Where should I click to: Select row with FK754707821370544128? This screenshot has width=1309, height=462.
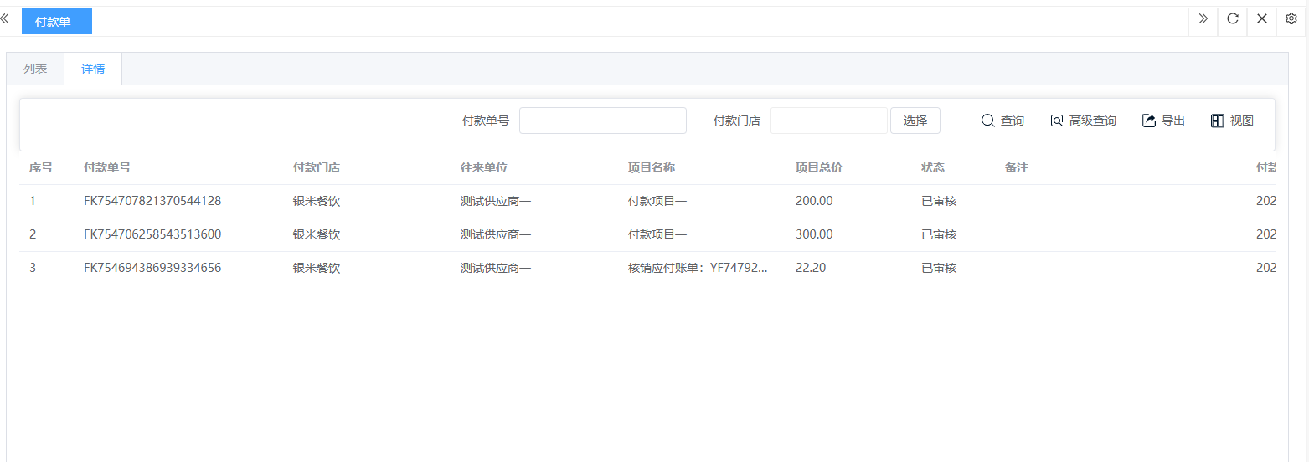pyautogui.click(x=152, y=201)
